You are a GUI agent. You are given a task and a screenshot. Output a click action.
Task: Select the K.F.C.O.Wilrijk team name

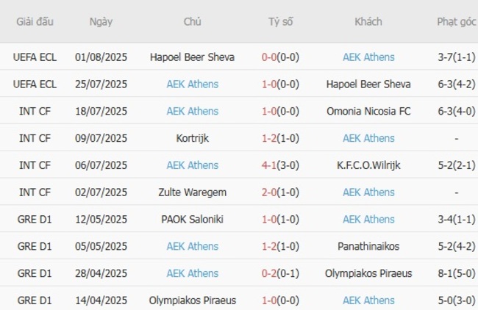click(x=368, y=165)
